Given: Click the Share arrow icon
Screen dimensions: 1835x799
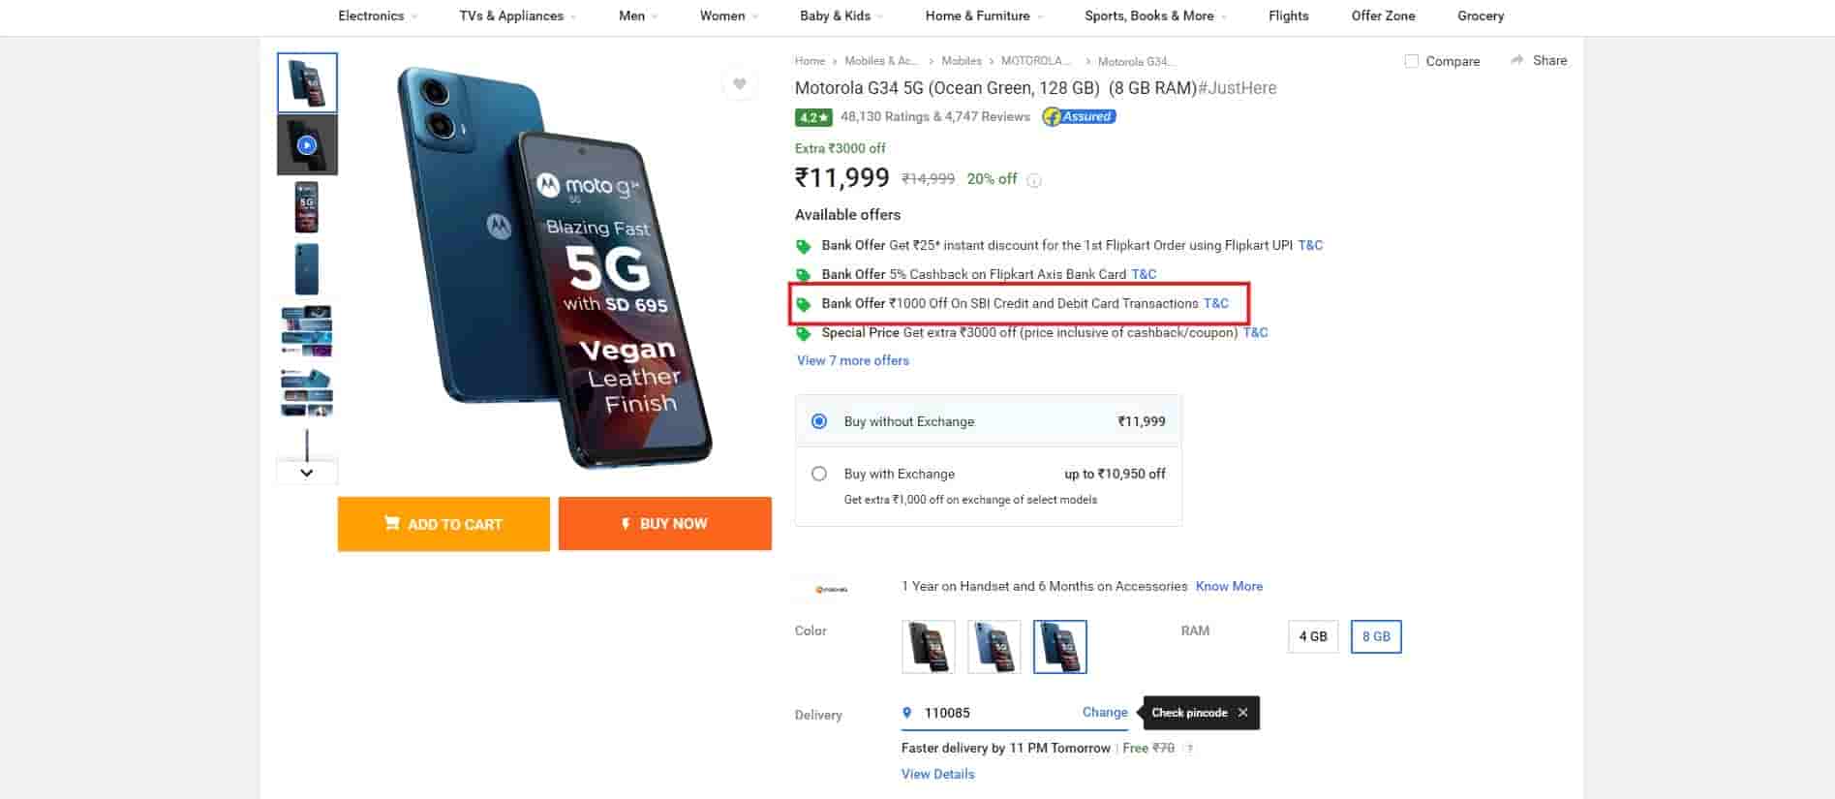Looking at the screenshot, I should tap(1516, 60).
